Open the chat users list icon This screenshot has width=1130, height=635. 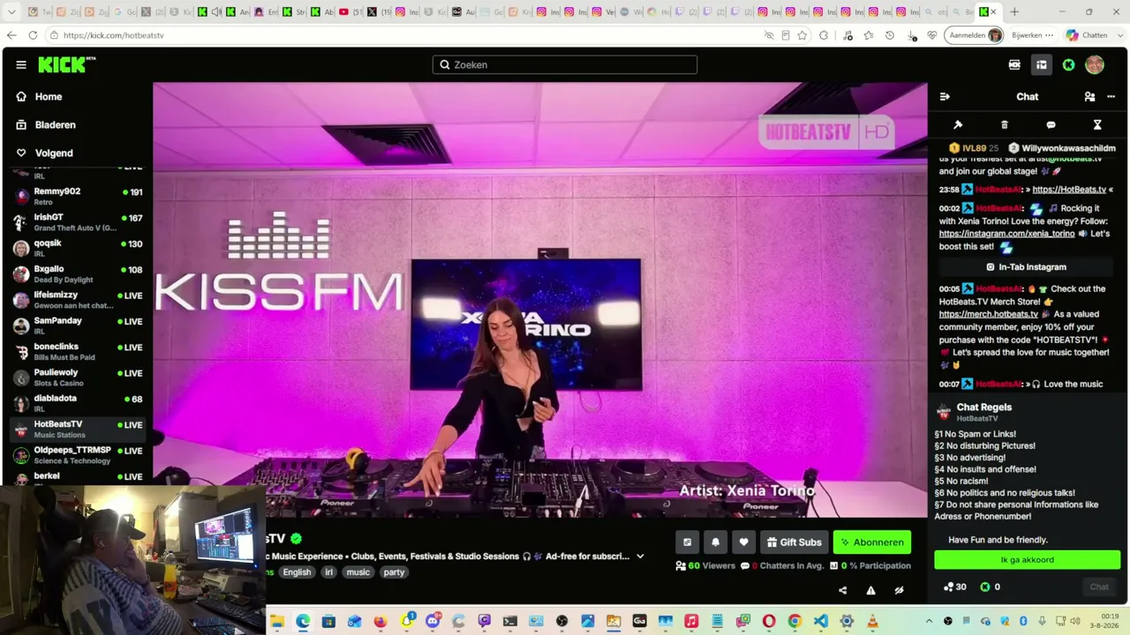[1089, 97]
